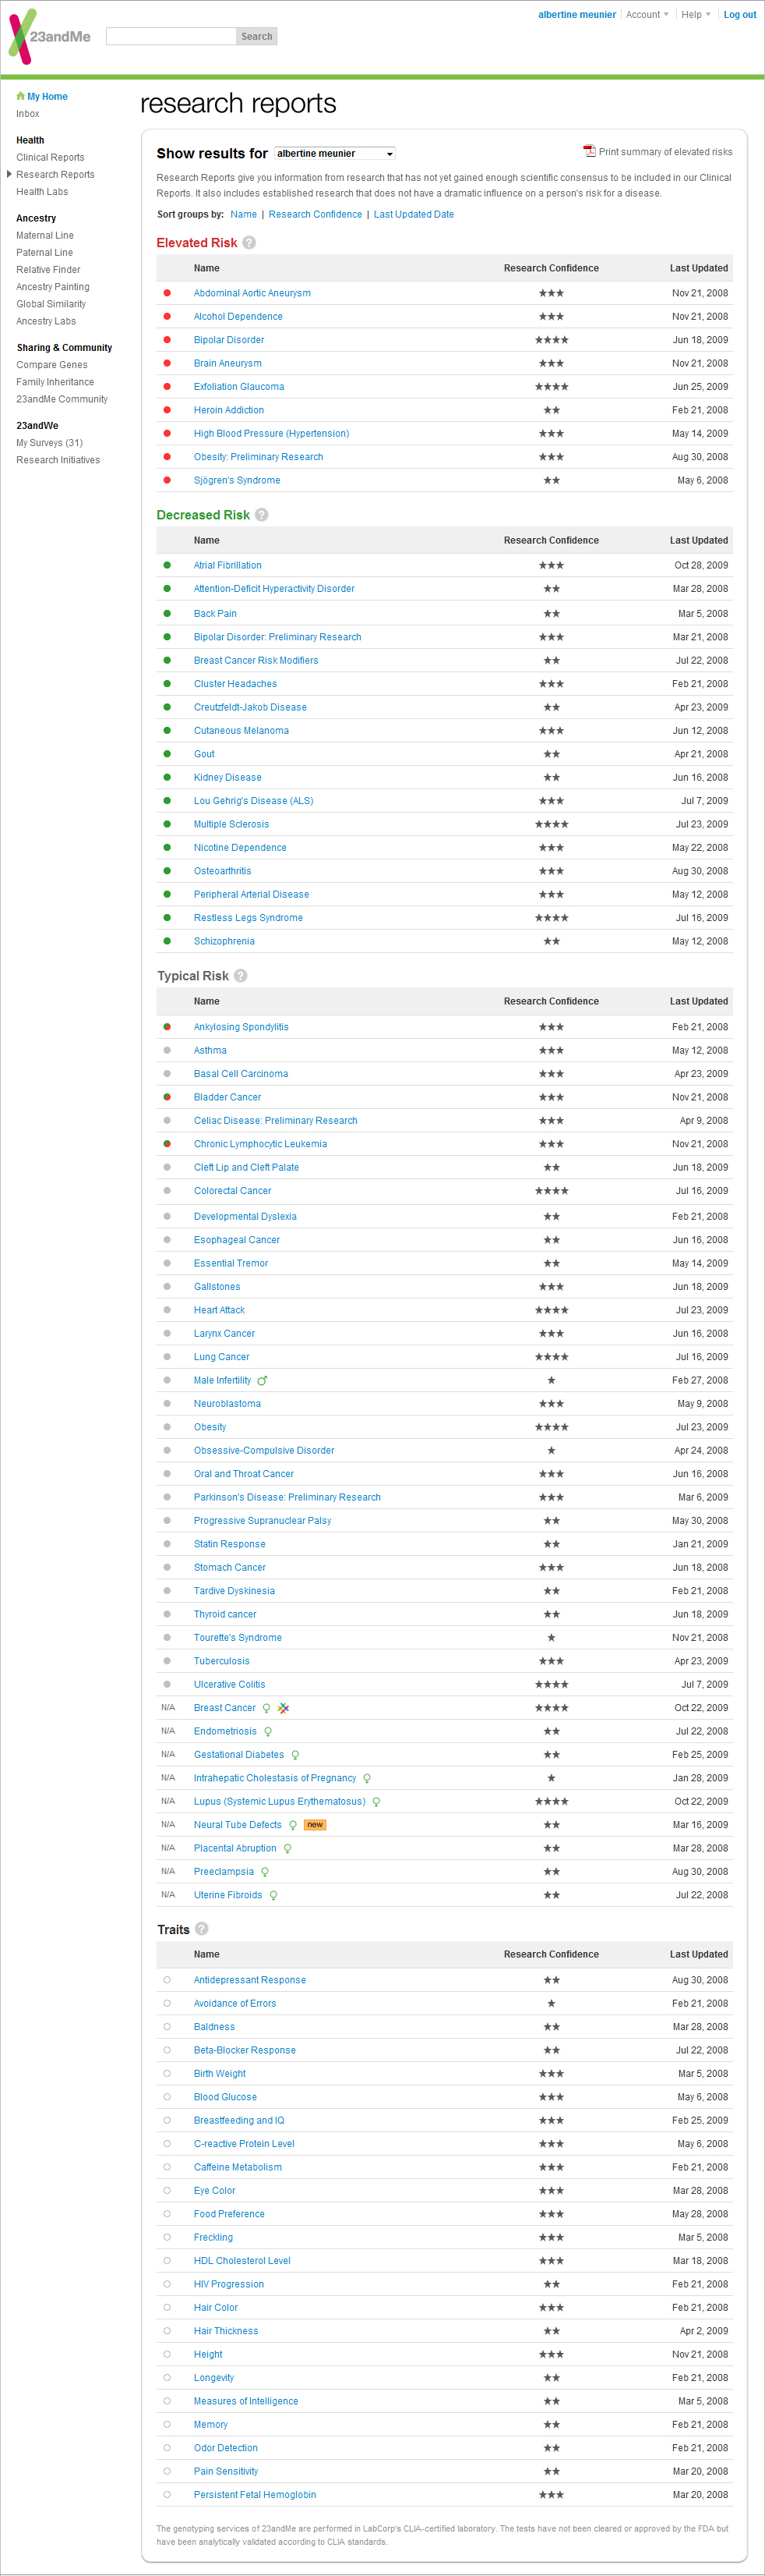The height and width of the screenshot is (2576, 765).
Task: Click the female symbol beside Neural Tube Defects
Action: click(293, 1825)
